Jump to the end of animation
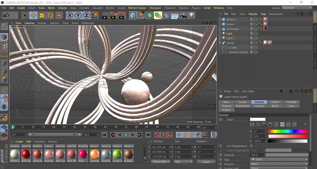Image resolution: width=317 pixels, height=169 pixels. (x=148, y=135)
